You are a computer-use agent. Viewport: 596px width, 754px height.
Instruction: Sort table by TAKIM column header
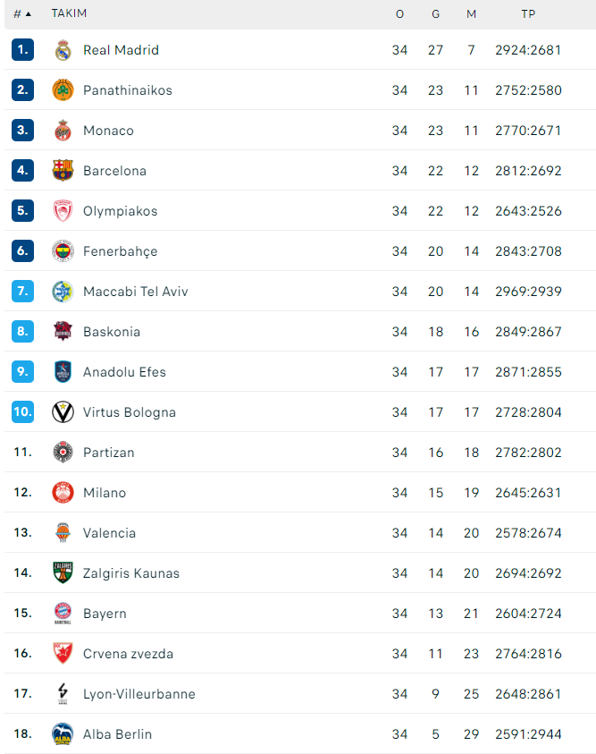point(69,13)
